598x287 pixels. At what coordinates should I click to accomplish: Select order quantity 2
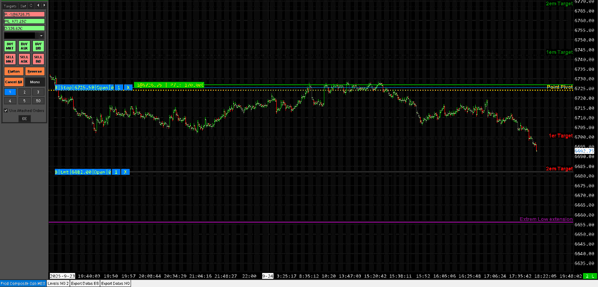coord(24,92)
